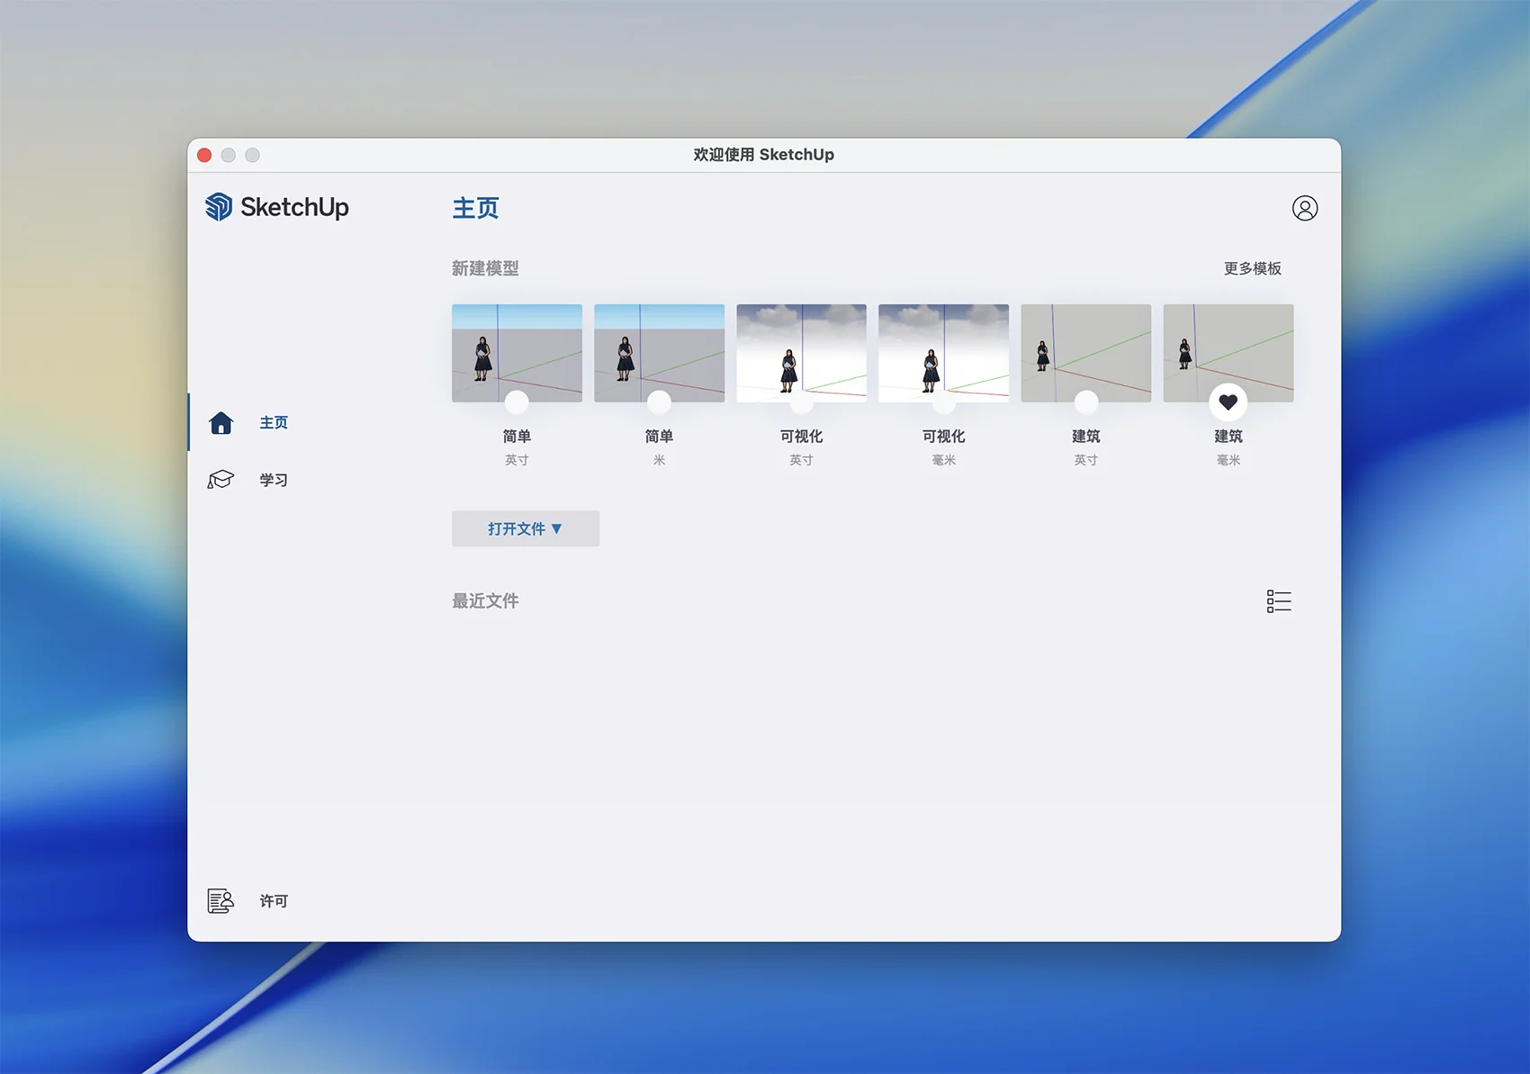Set 简单 英寸 template as default favorite
Image resolution: width=1530 pixels, height=1074 pixels.
517,402
